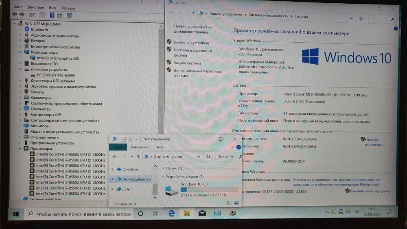Click Система и безопасность breadcrumb
Viewport: 407px width, 229px height.
pos(268,15)
